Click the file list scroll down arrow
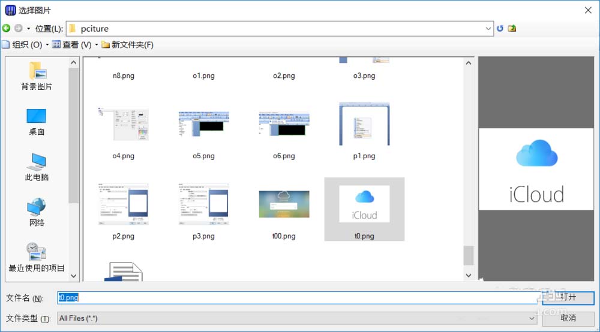Viewport: 600px width, 332px height. [x=469, y=276]
